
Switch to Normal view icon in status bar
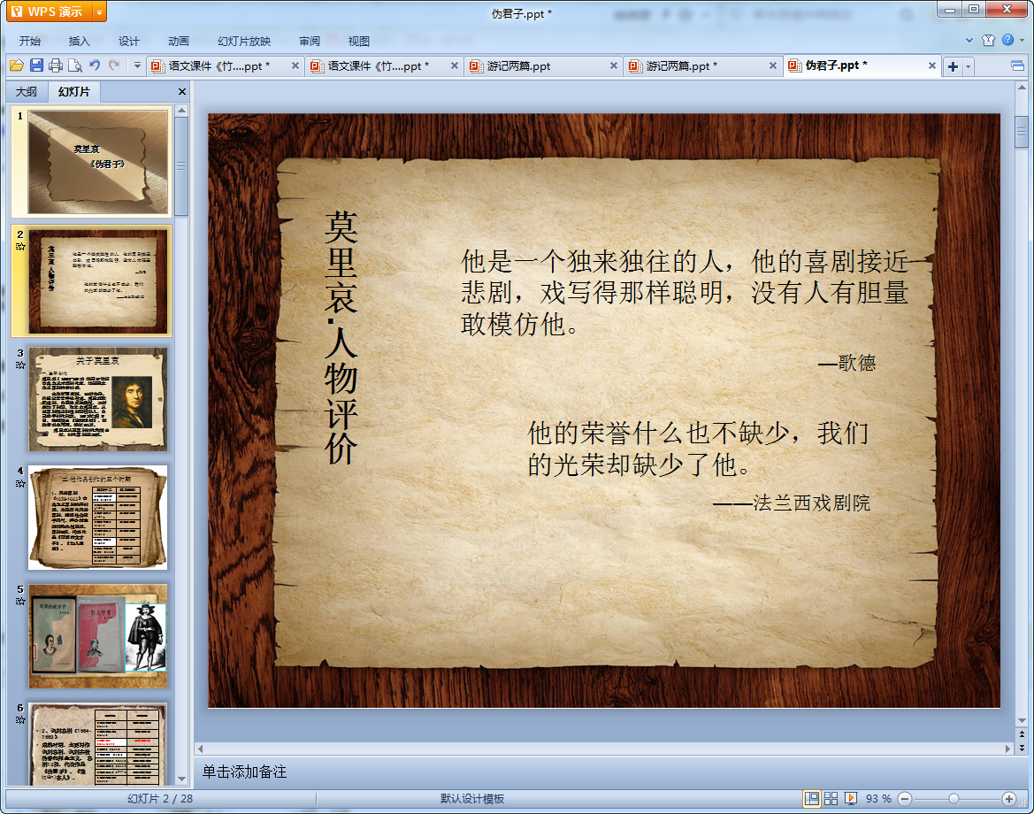[x=812, y=798]
